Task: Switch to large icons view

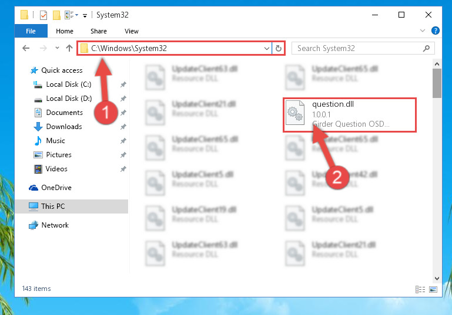Action: 433,290
